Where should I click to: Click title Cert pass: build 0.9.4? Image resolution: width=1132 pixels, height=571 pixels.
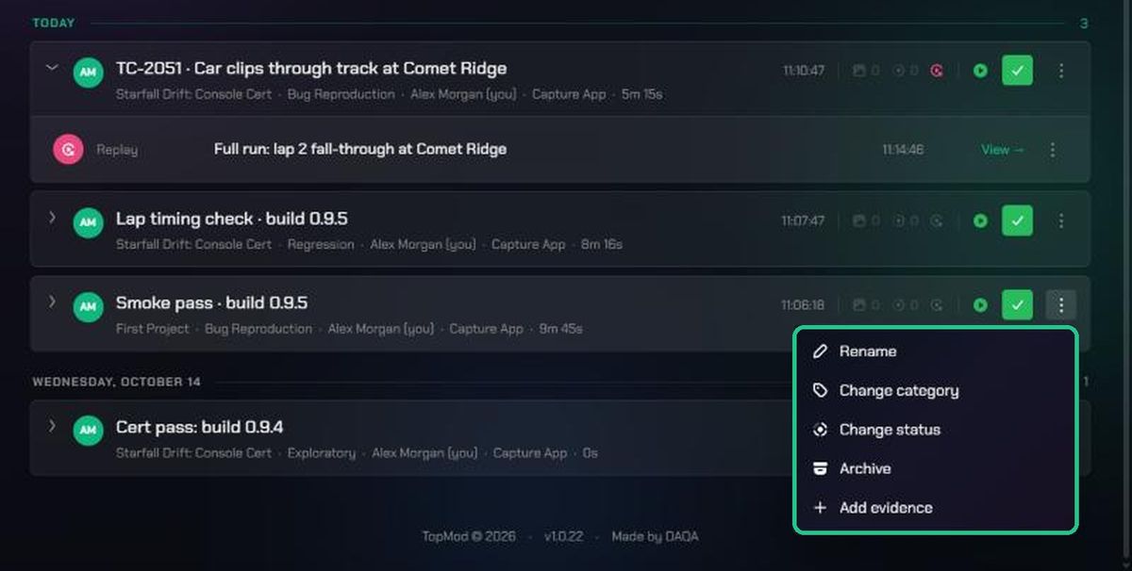click(200, 427)
